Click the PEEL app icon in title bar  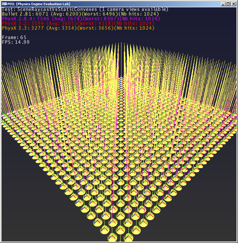point(4,4)
